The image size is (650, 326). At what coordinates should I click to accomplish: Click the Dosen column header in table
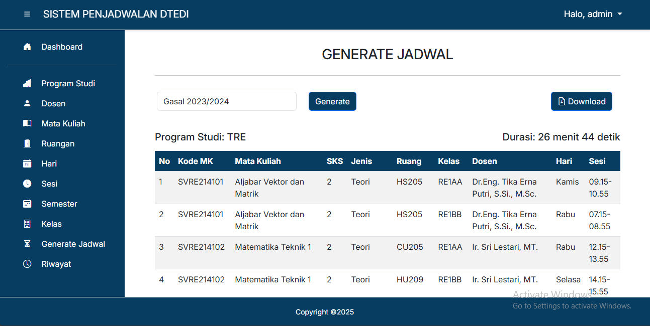[x=484, y=161]
